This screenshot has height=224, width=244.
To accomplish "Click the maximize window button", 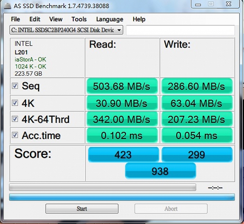I will pyautogui.click(x=211, y=4).
